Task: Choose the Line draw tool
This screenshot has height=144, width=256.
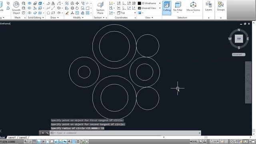Action: [53, 8]
